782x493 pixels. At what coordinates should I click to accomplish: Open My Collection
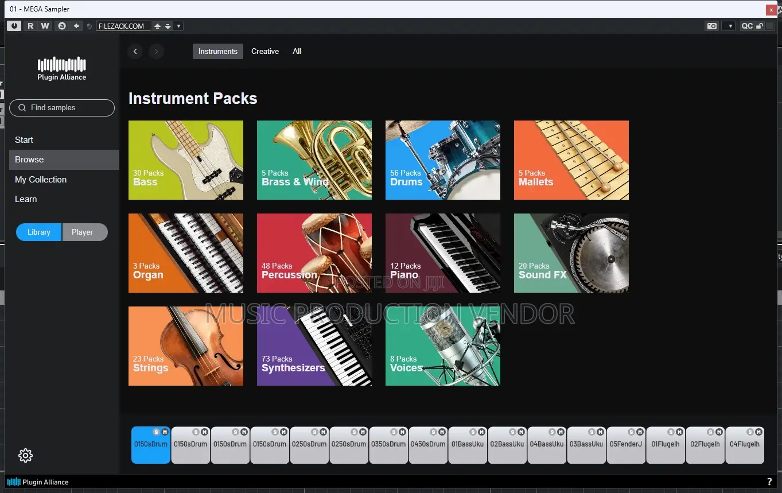coord(41,180)
